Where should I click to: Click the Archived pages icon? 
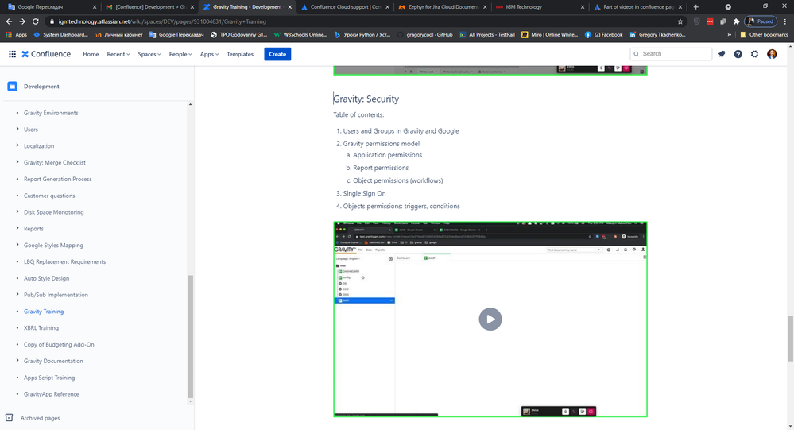tap(9, 418)
